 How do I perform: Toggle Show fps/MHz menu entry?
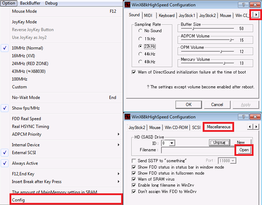click(66, 108)
